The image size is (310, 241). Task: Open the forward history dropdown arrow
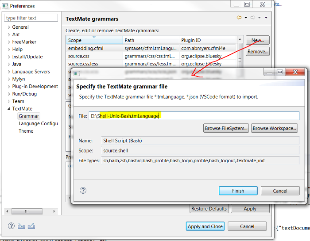pos(260,18)
